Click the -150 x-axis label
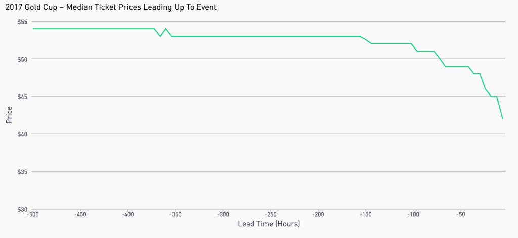Viewport: 518px width, 238px height. click(x=365, y=215)
